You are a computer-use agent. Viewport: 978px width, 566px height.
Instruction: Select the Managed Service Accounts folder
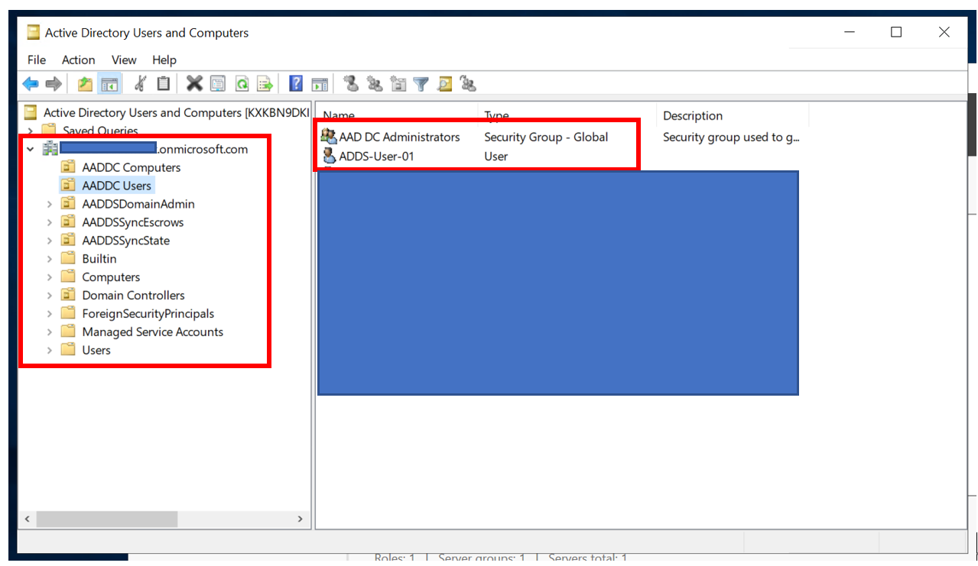142,332
